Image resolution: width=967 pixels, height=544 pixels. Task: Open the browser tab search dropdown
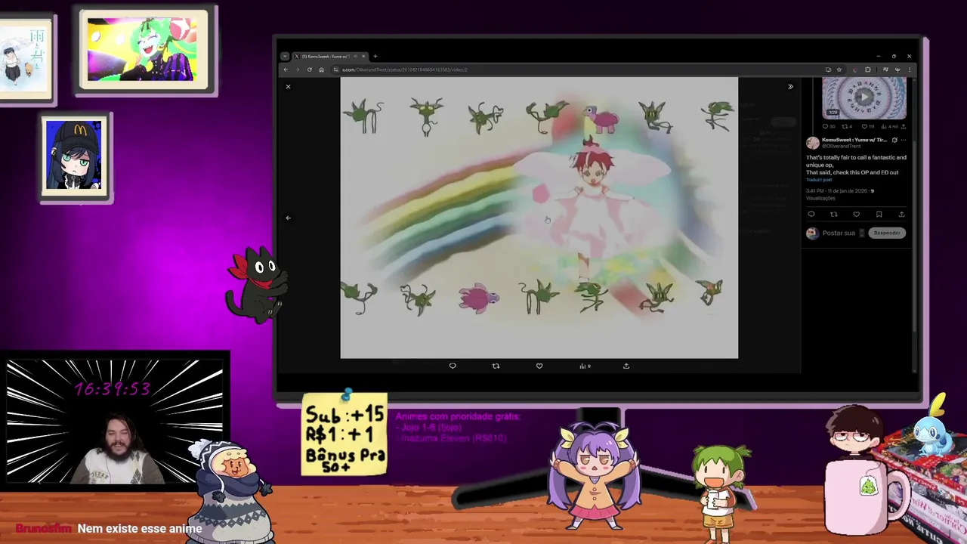click(x=285, y=56)
